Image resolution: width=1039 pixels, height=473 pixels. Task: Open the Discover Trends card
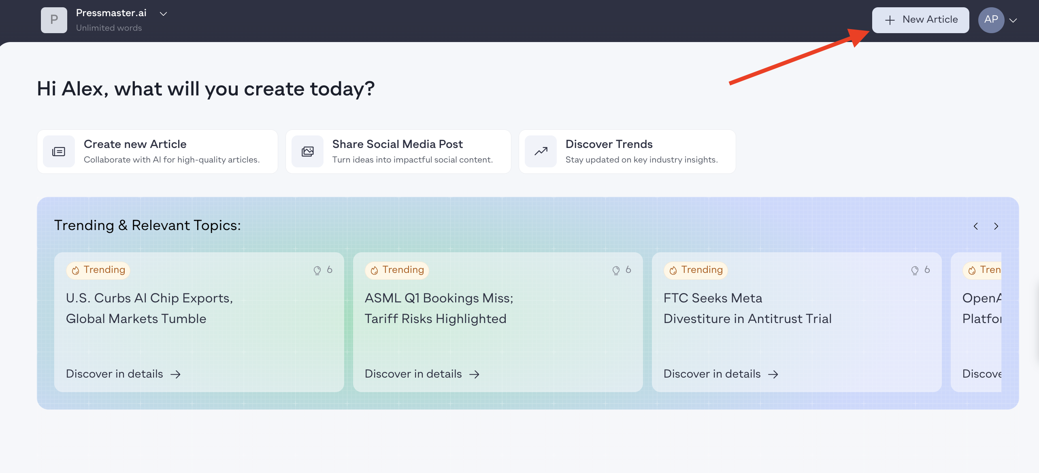pos(627,152)
